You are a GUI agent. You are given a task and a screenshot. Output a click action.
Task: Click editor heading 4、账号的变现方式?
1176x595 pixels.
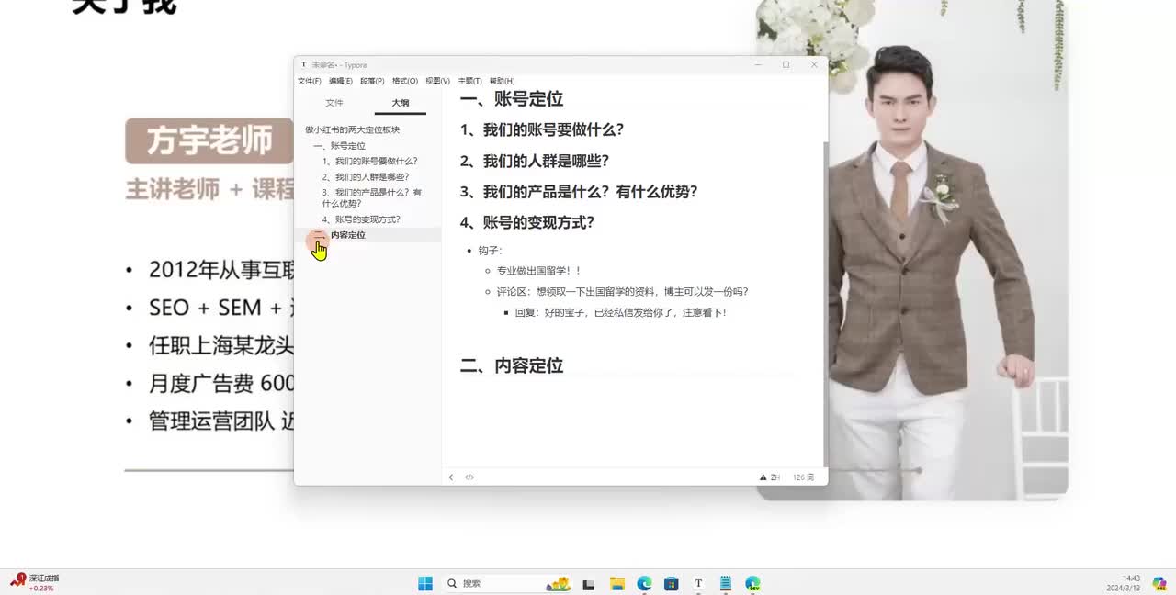[527, 222]
